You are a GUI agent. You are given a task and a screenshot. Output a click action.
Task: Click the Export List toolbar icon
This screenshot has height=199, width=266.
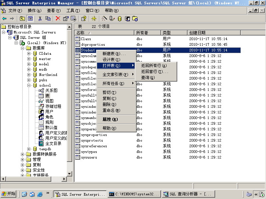pyautogui.click(x=73, y=19)
